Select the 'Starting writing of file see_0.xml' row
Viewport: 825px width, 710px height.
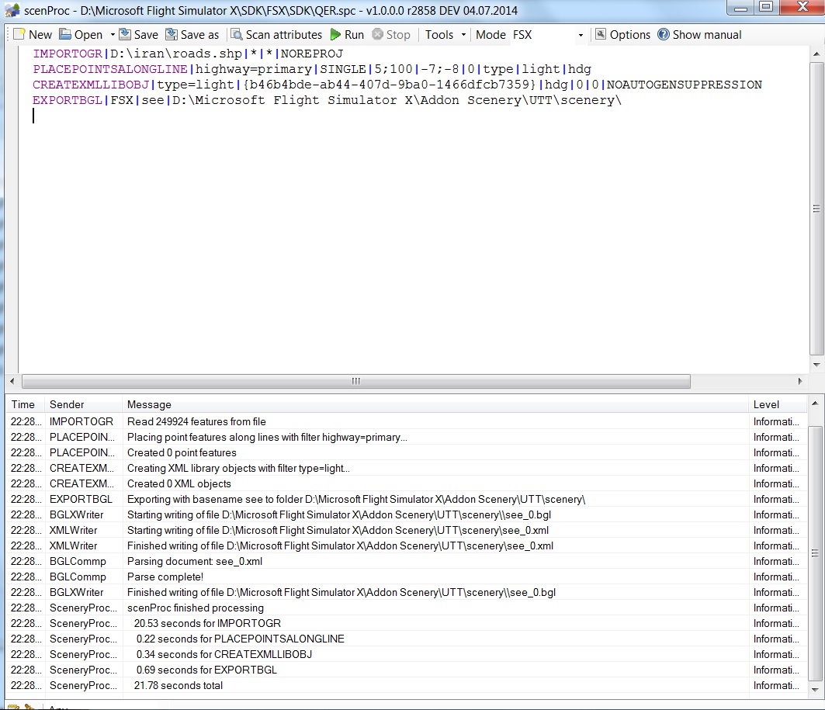coord(406,530)
